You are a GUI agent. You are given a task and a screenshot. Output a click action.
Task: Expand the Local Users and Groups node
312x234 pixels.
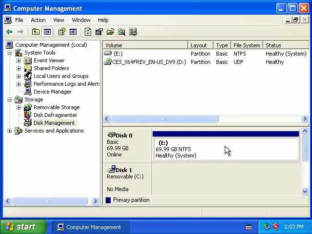[x=19, y=76]
